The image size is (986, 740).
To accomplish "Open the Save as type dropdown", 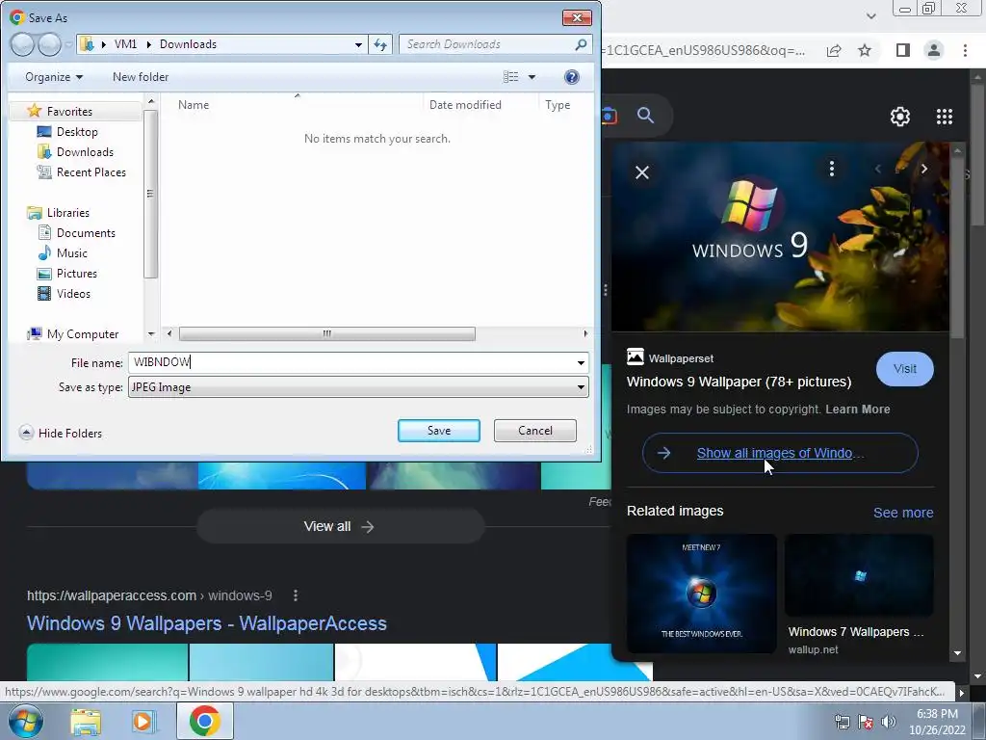I will pyautogui.click(x=581, y=387).
